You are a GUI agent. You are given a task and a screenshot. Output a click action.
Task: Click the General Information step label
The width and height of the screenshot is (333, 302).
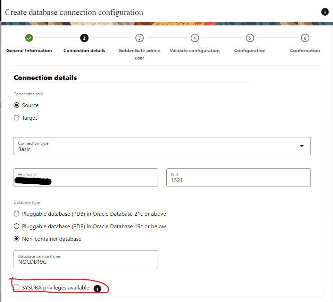[x=29, y=51]
